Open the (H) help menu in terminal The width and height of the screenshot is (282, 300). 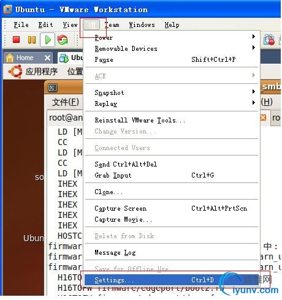(x=267, y=102)
